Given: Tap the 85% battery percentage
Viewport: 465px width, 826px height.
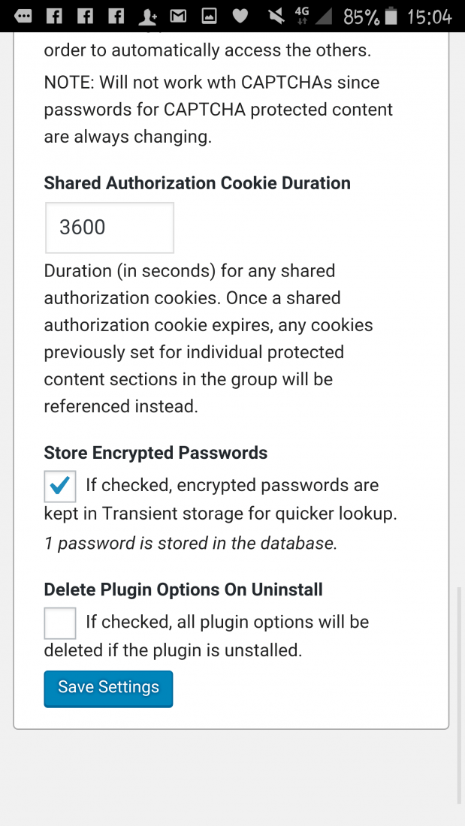Looking at the screenshot, I should click(361, 17).
